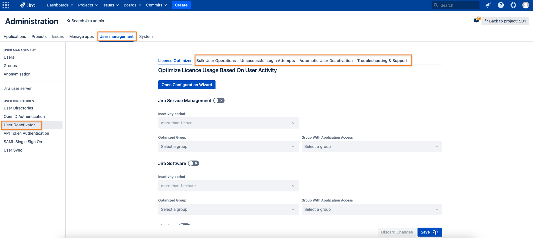Open the 'more than 1 minute' inactivity dropdown
The width and height of the screenshot is (533, 238).
228,186
